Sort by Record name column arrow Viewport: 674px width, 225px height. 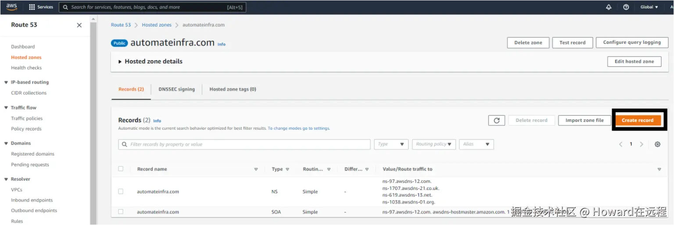click(x=256, y=169)
